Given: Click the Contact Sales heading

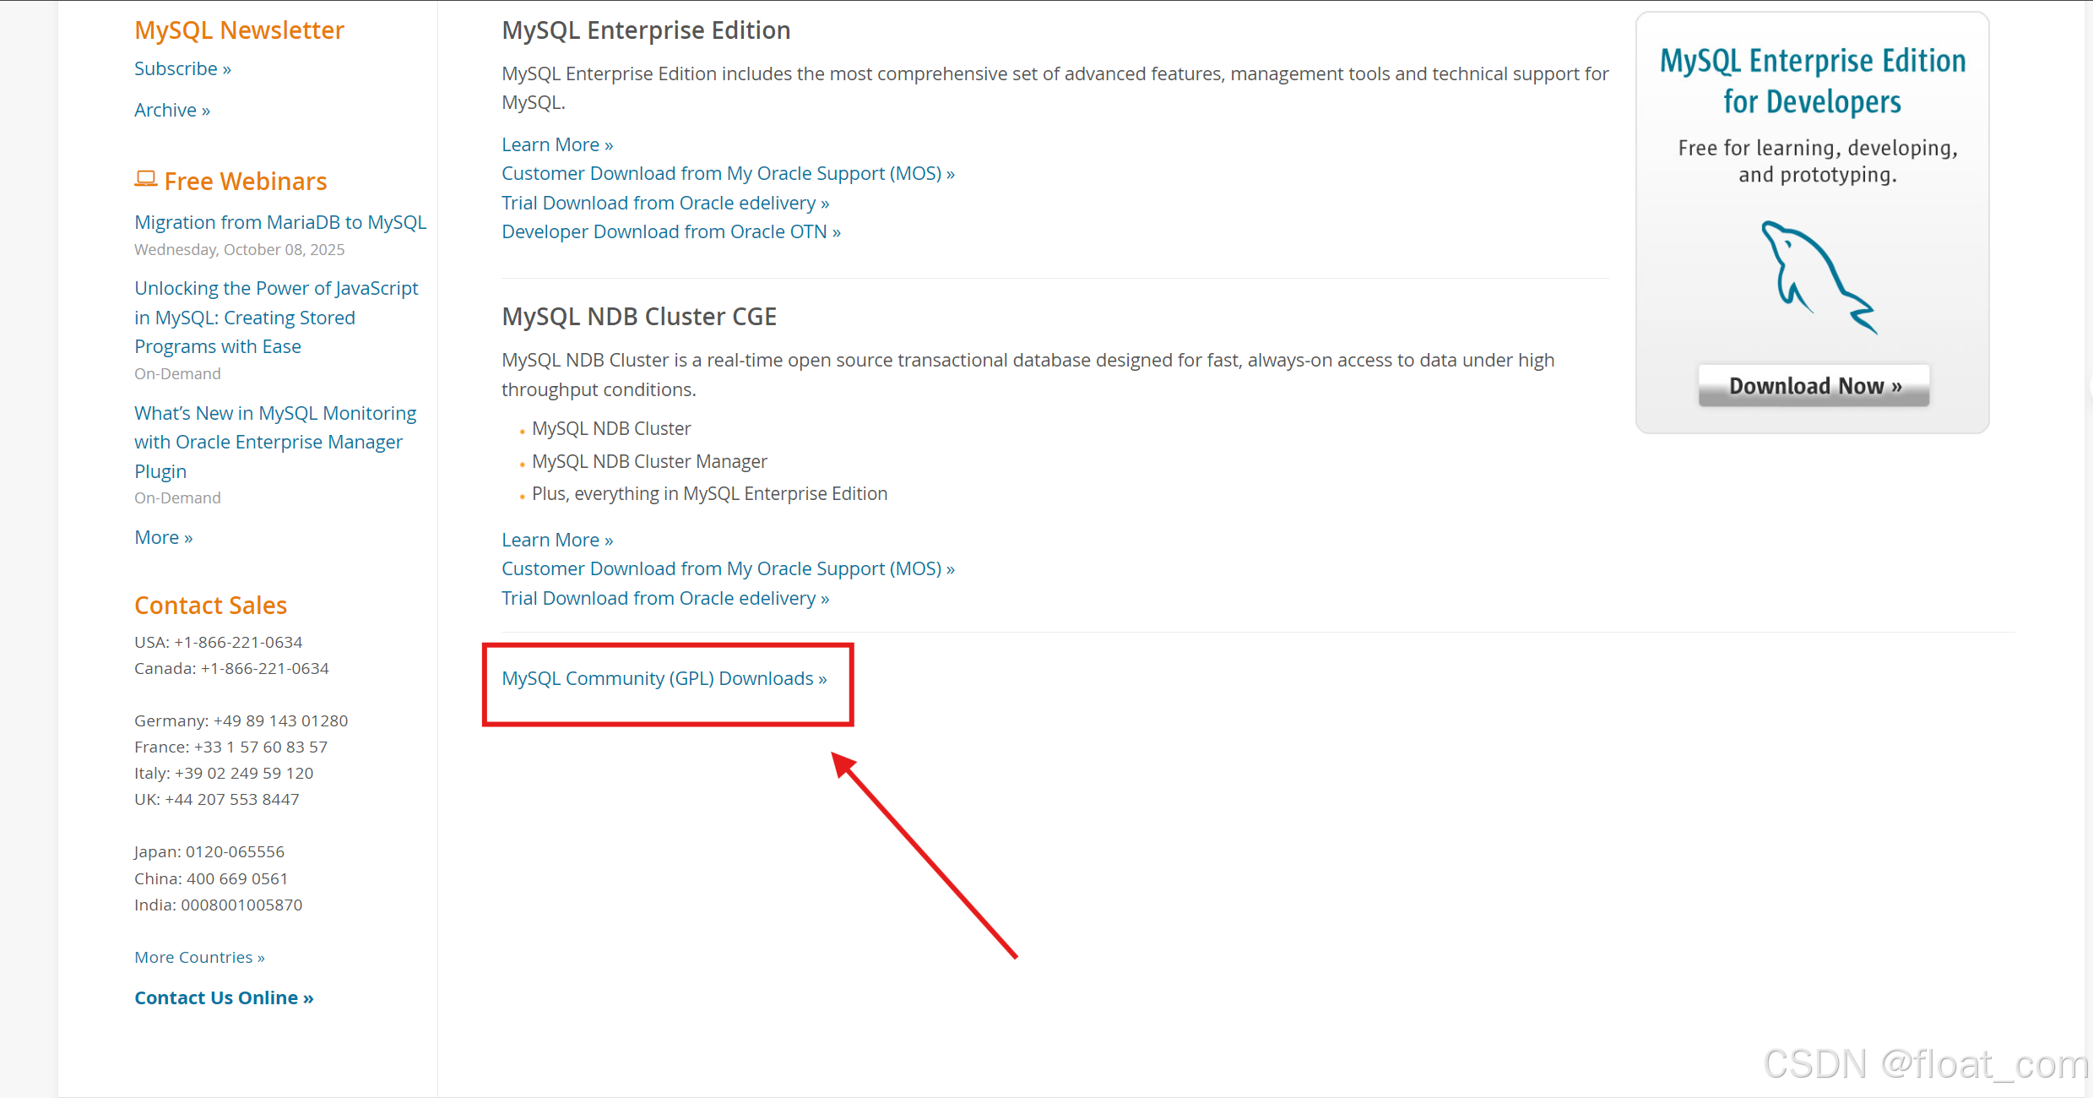Looking at the screenshot, I should (210, 606).
